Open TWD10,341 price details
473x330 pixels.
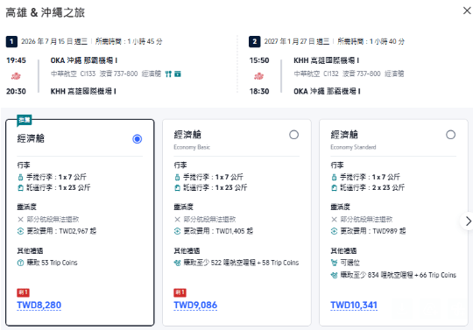354,305
